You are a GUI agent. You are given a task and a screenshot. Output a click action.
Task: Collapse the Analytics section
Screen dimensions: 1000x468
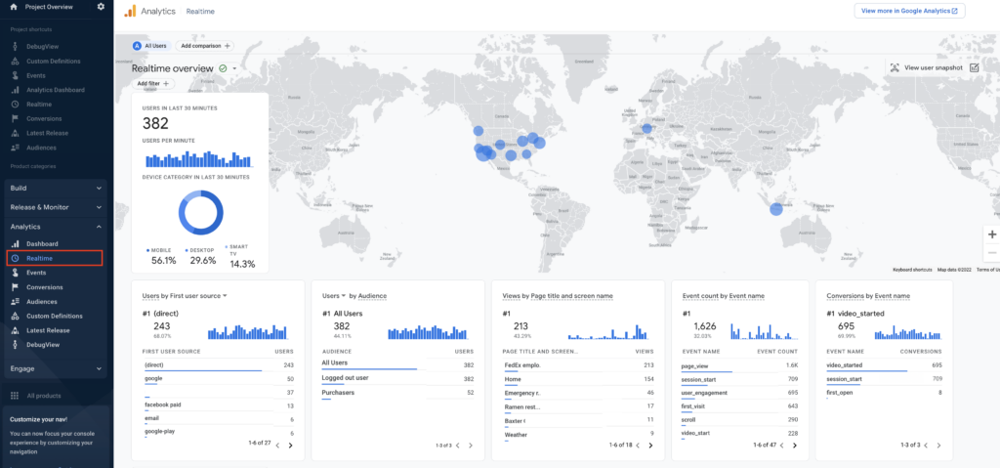[99, 227]
